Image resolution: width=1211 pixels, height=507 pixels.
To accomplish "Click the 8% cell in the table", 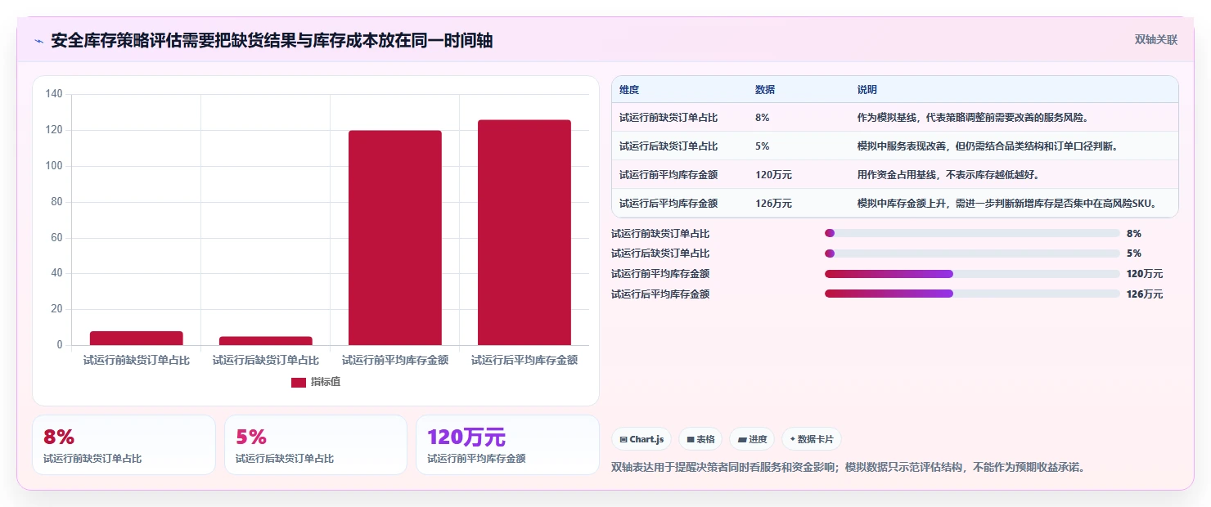I will (x=762, y=117).
